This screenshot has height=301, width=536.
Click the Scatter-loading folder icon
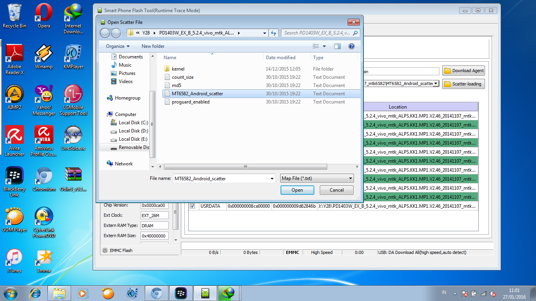[447, 83]
